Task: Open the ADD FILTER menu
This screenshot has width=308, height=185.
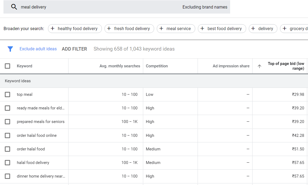Action: pos(74,49)
